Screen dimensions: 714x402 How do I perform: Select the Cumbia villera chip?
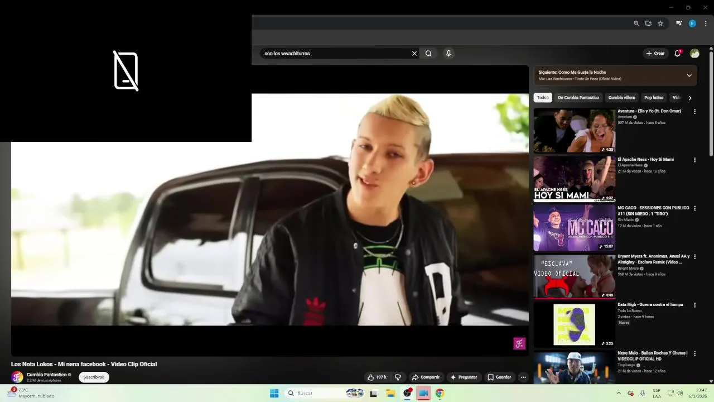[621, 98]
